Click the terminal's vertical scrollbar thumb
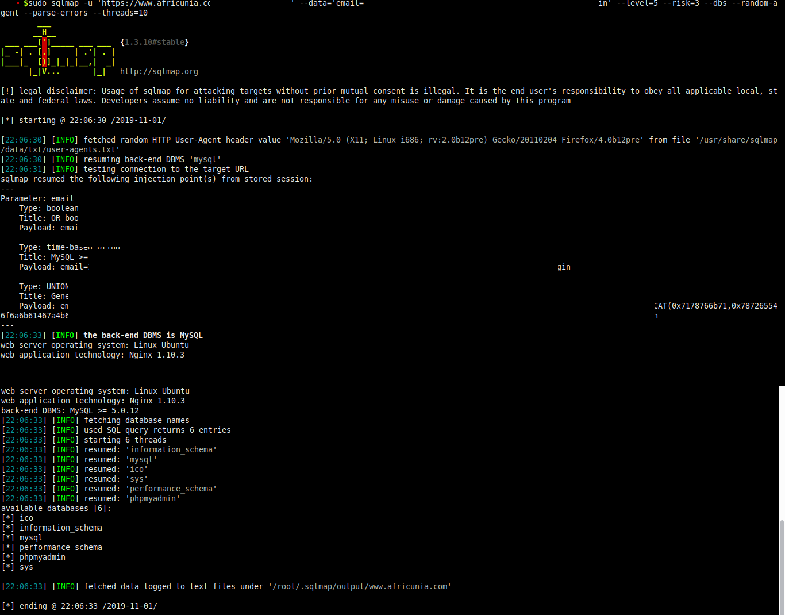 (x=782, y=566)
